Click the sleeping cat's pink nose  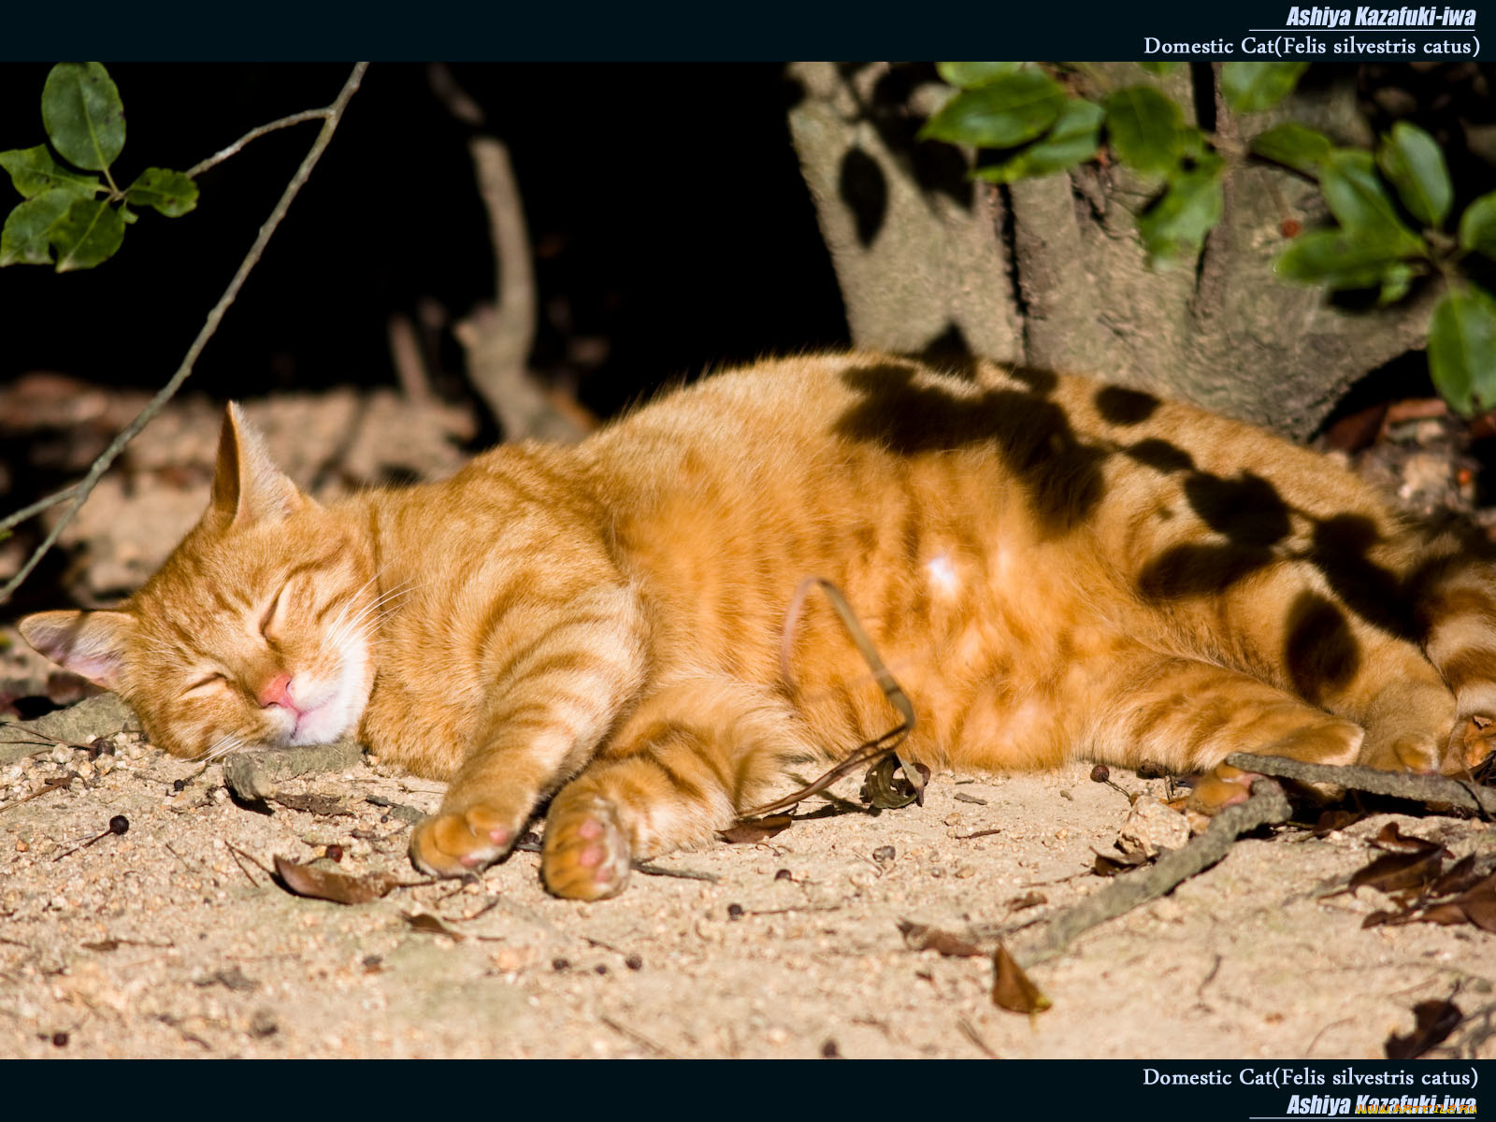(277, 693)
